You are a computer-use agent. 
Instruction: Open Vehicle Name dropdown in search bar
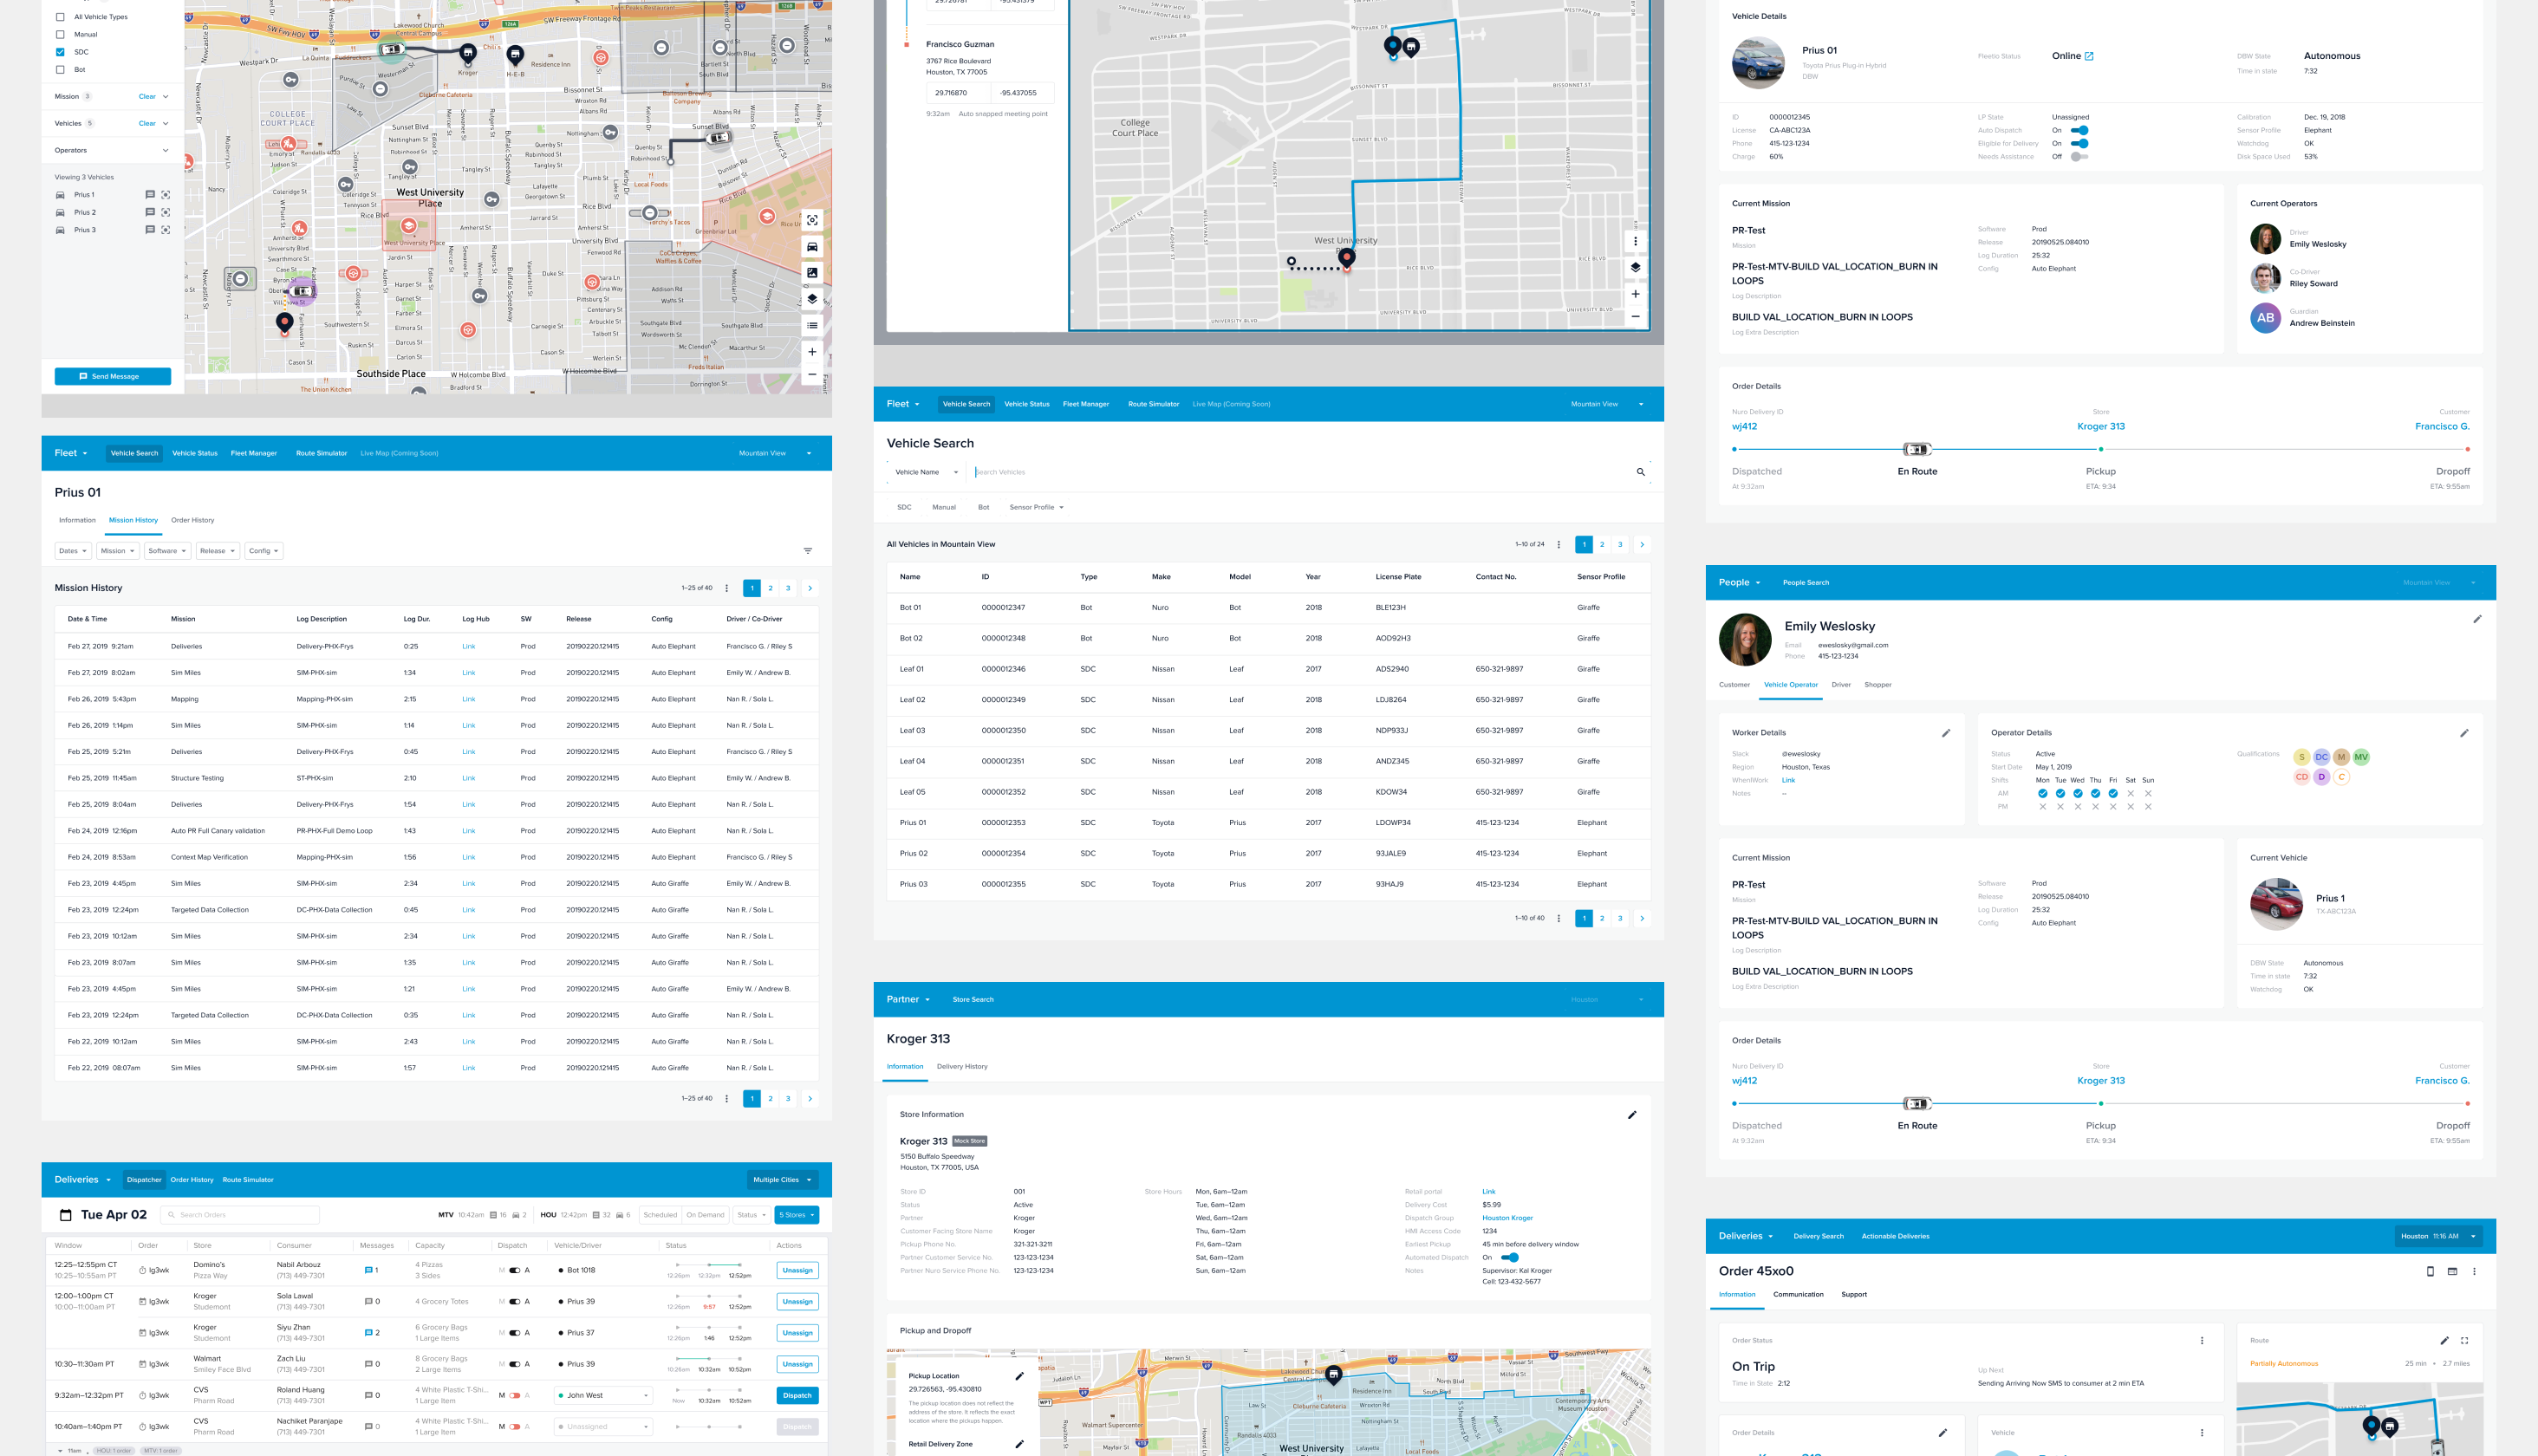click(926, 472)
